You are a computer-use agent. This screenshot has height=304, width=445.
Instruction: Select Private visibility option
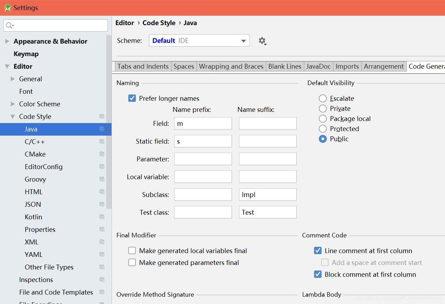coord(323,108)
